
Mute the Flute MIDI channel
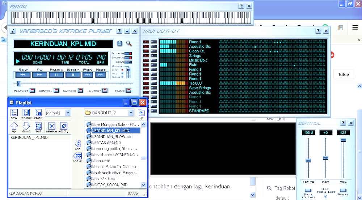tap(146, 65)
